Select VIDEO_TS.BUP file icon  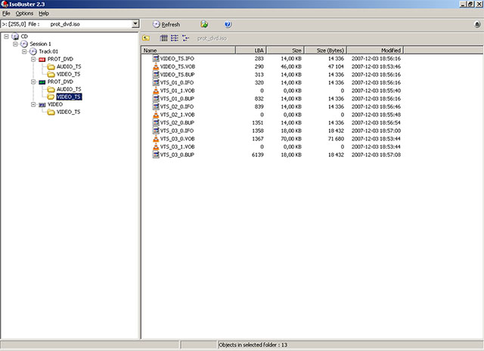point(156,74)
